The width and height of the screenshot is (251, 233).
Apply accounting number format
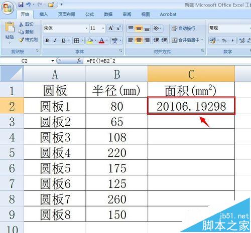pos(213,41)
